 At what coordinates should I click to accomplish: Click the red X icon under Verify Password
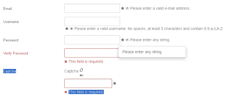point(66,62)
